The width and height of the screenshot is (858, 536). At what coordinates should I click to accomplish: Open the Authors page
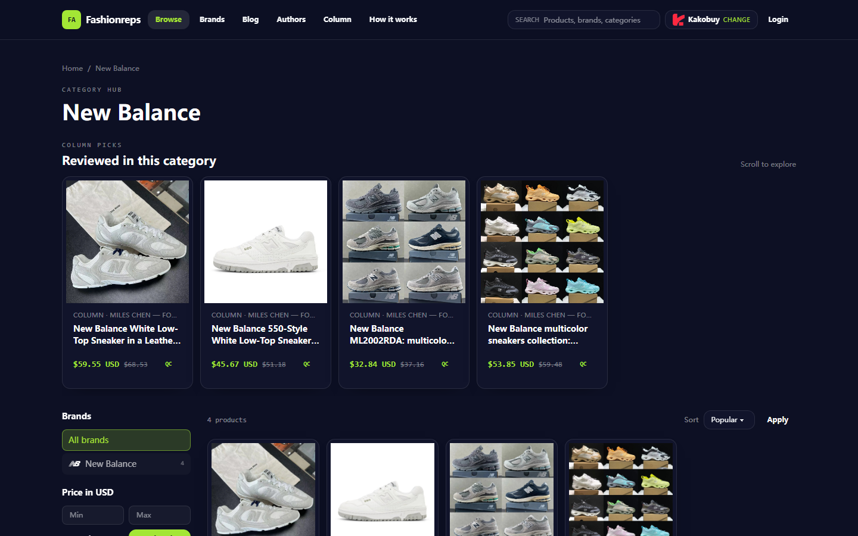click(291, 20)
